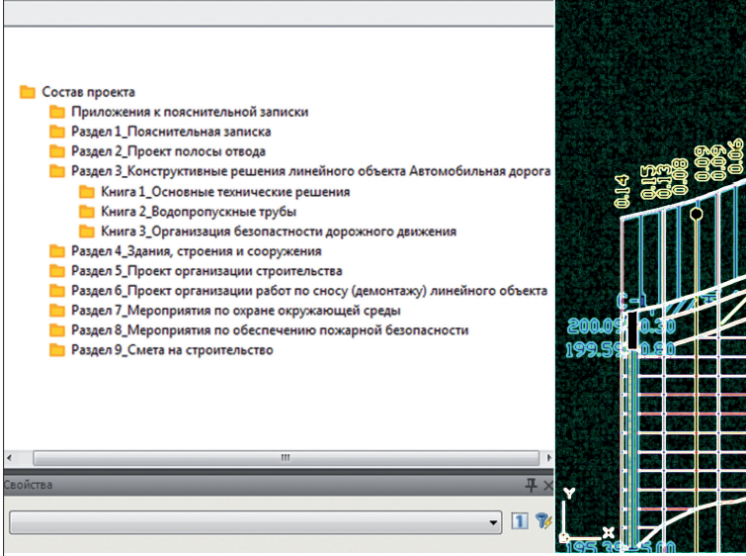The image size is (746, 556).
Task: Close the 'Свойства' properties panel
Action: tap(546, 485)
